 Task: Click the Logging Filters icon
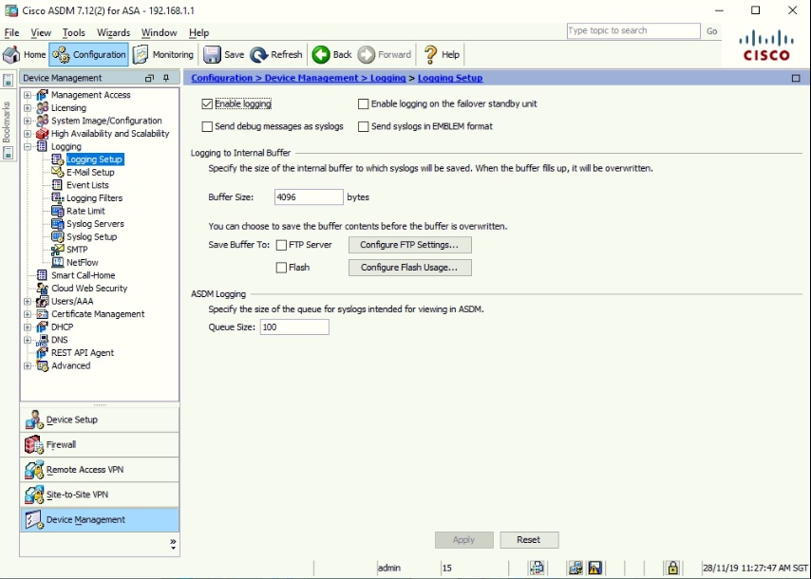coord(57,198)
